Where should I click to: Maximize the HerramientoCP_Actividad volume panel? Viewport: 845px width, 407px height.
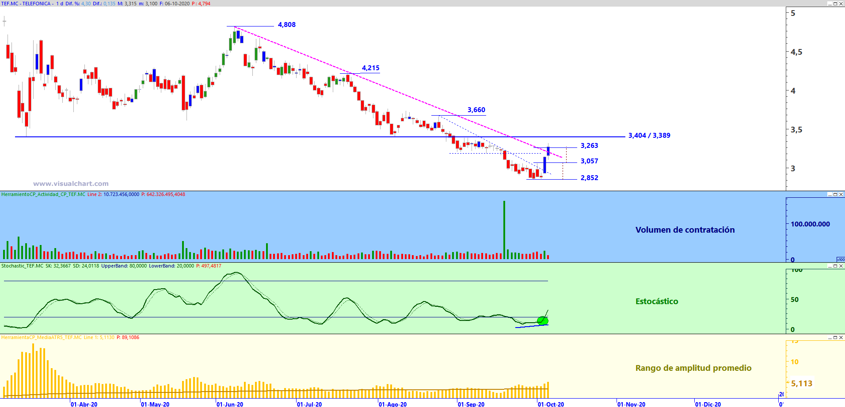835,194
